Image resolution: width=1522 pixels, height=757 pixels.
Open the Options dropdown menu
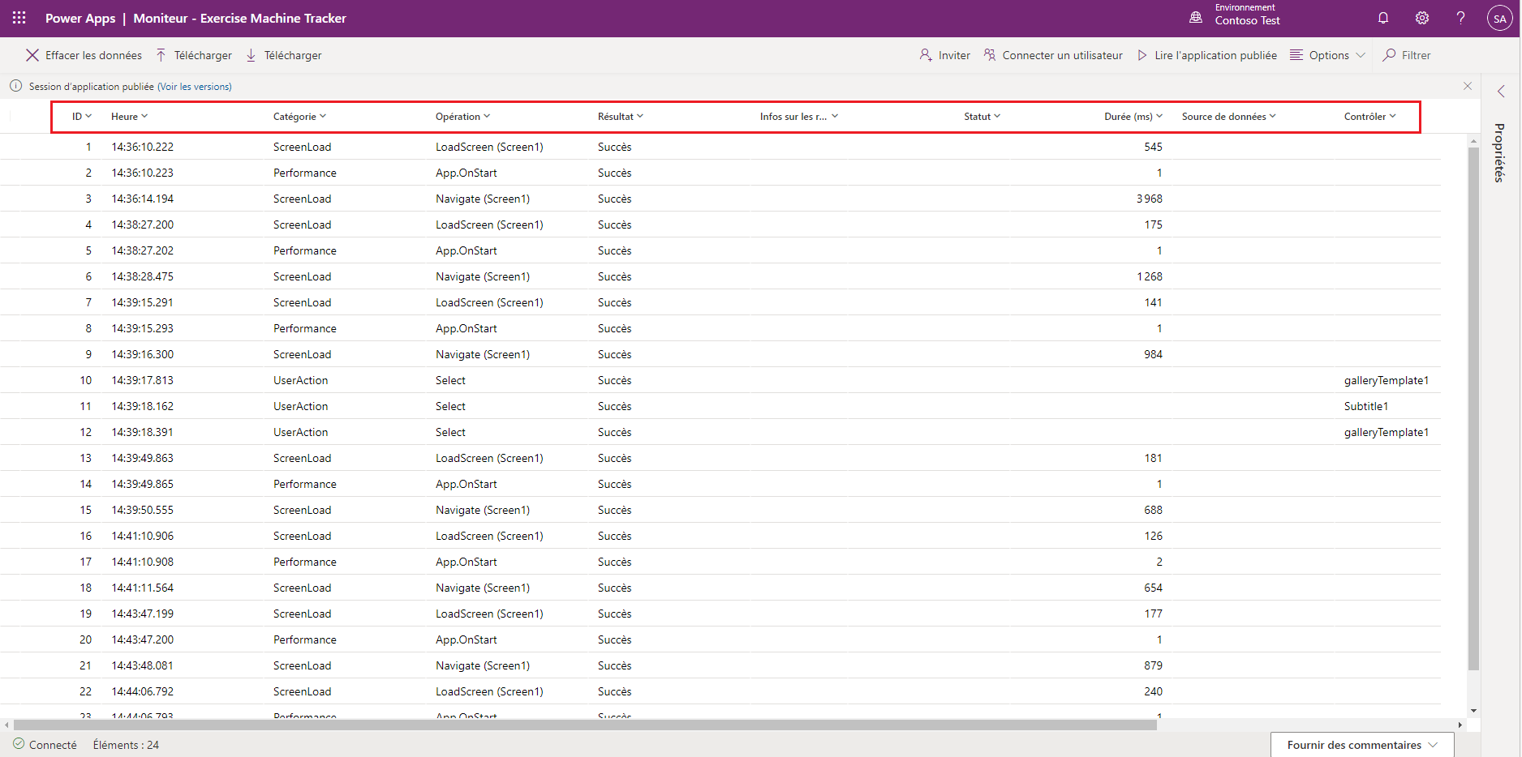1328,55
